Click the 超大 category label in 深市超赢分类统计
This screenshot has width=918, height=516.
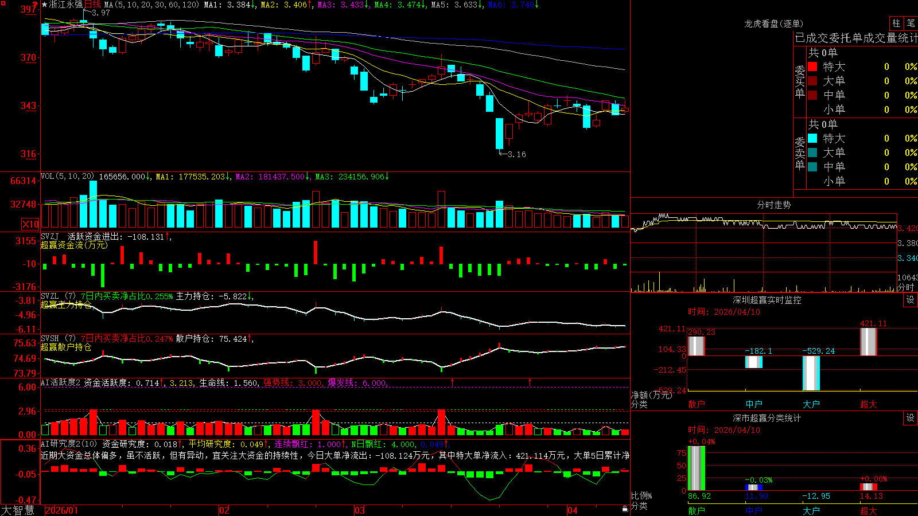[869, 510]
